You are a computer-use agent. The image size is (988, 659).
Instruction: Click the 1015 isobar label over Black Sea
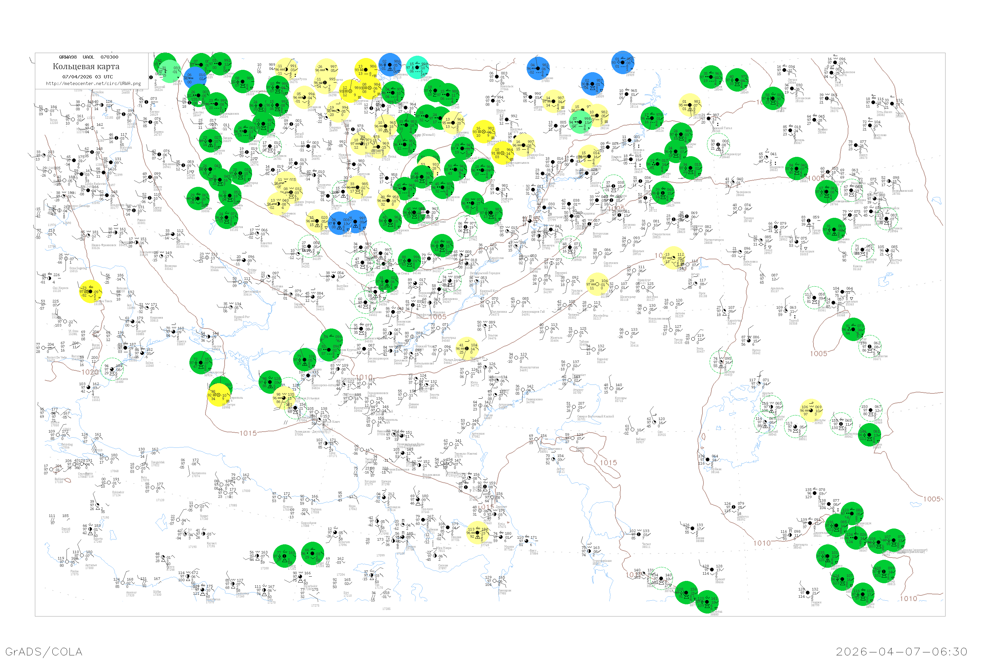coord(248,433)
